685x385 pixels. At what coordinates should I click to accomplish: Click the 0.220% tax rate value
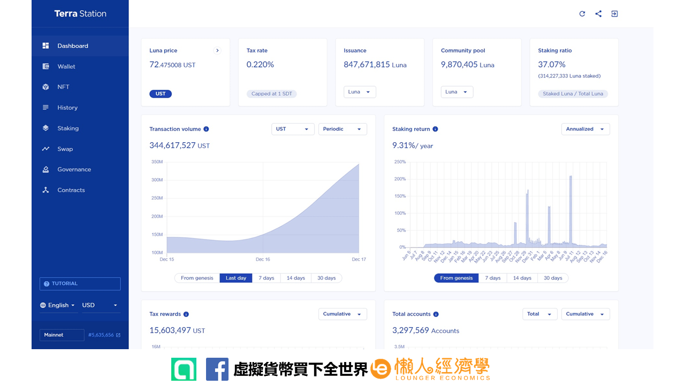pyautogui.click(x=260, y=65)
